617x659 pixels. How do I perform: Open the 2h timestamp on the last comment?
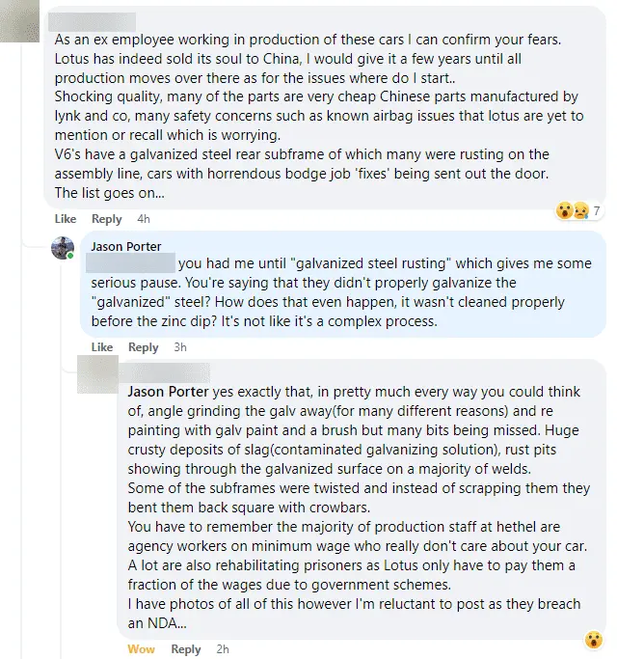coord(222,649)
